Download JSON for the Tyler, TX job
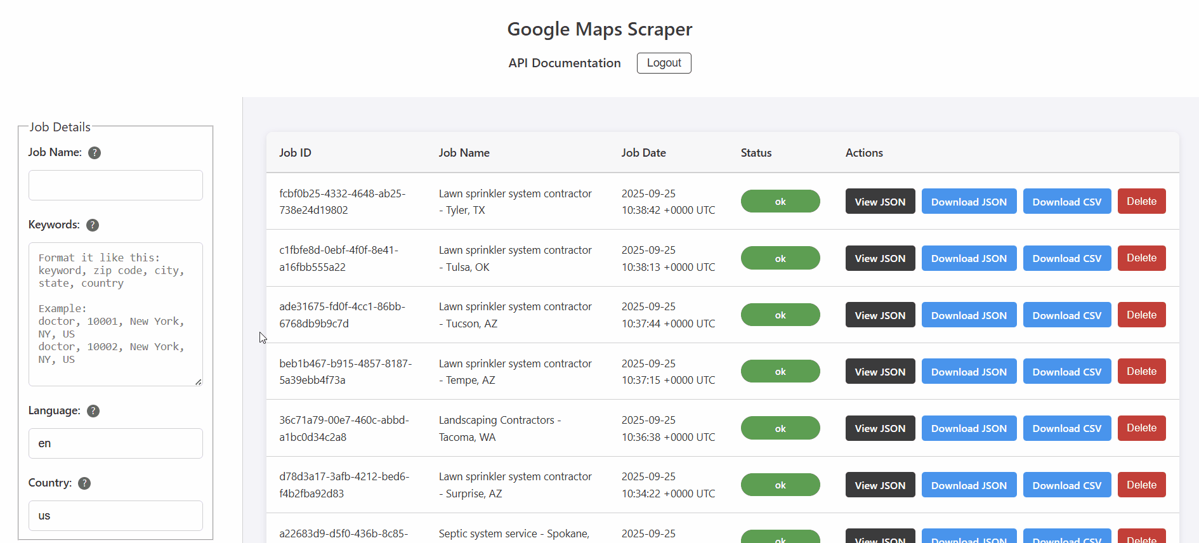 click(969, 201)
